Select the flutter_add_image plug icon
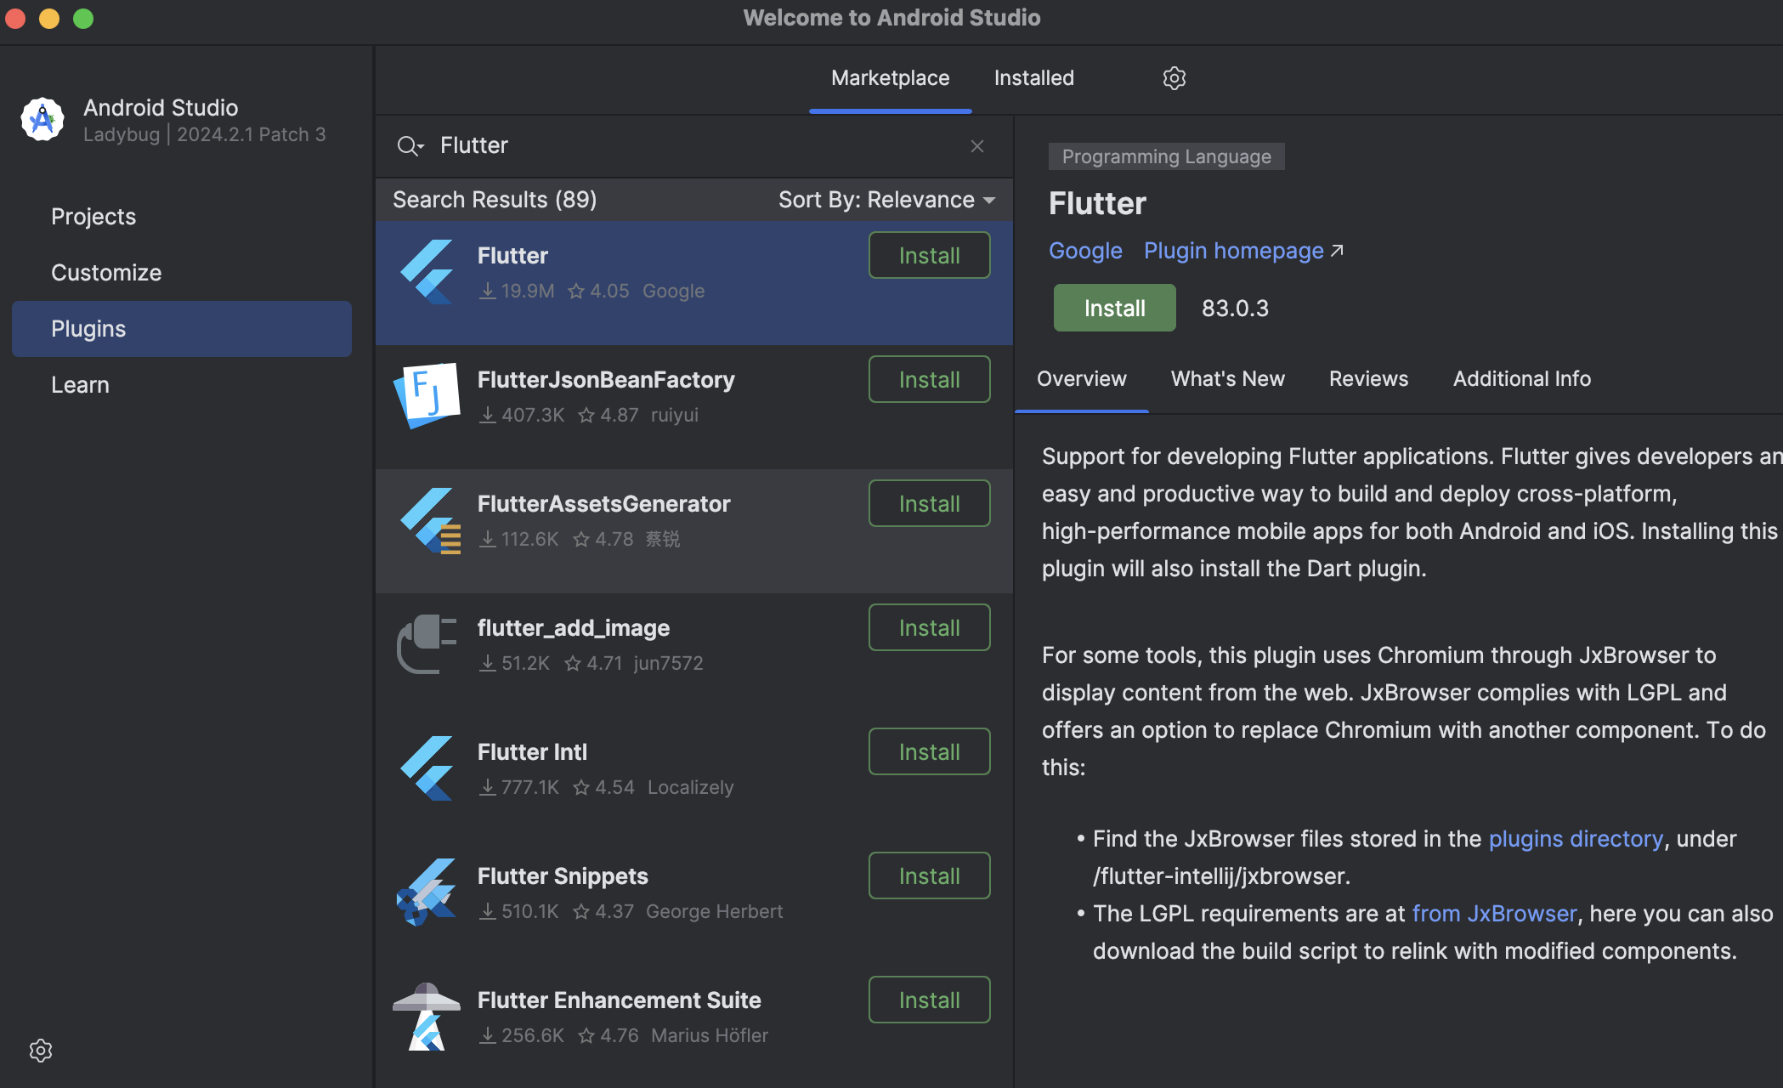The width and height of the screenshot is (1783, 1088). (427, 644)
